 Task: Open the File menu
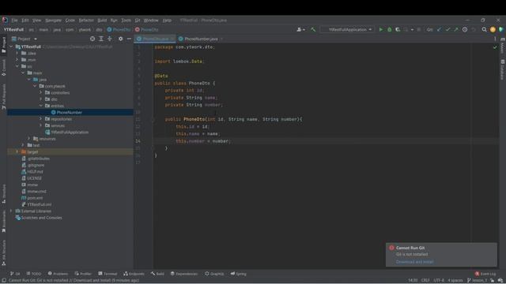[x=15, y=21]
